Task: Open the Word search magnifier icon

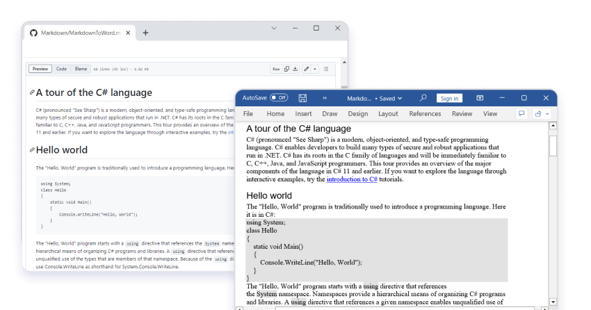Action: [x=423, y=98]
